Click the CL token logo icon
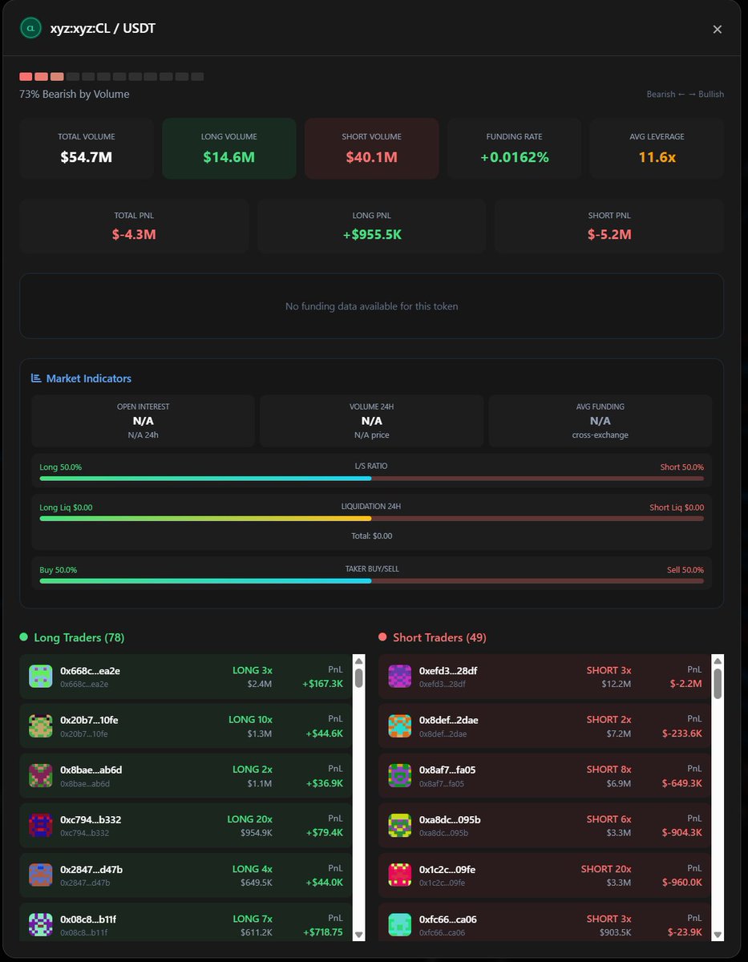Viewport: 748px width, 962px height. tap(30, 28)
